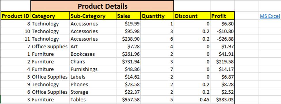
Task: Open the MS Excel hyperlink
Action: point(270,16)
